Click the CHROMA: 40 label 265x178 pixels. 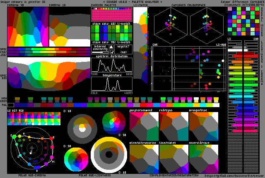16,5
